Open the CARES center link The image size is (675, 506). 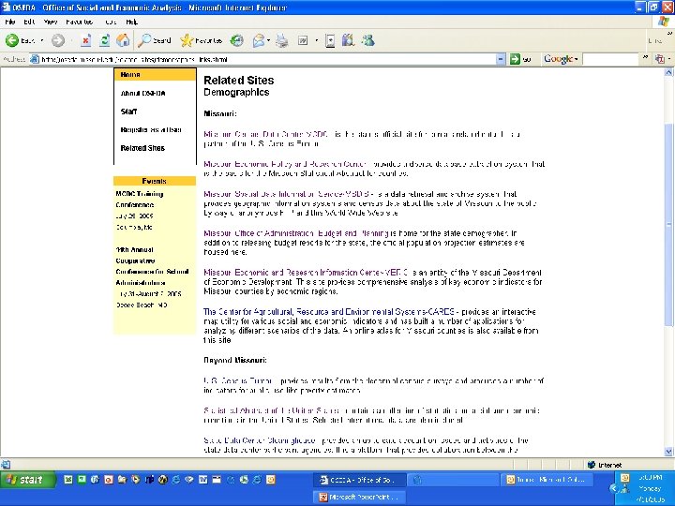tap(329, 311)
